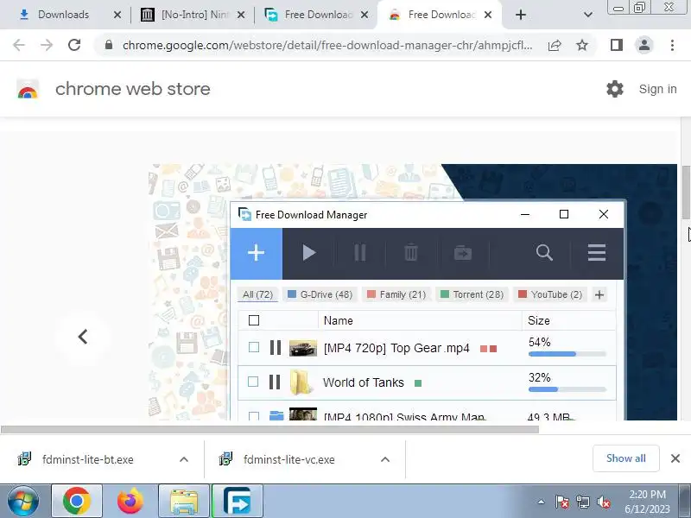Click the address bar URL
This screenshot has height=518, width=691.
pos(327,45)
